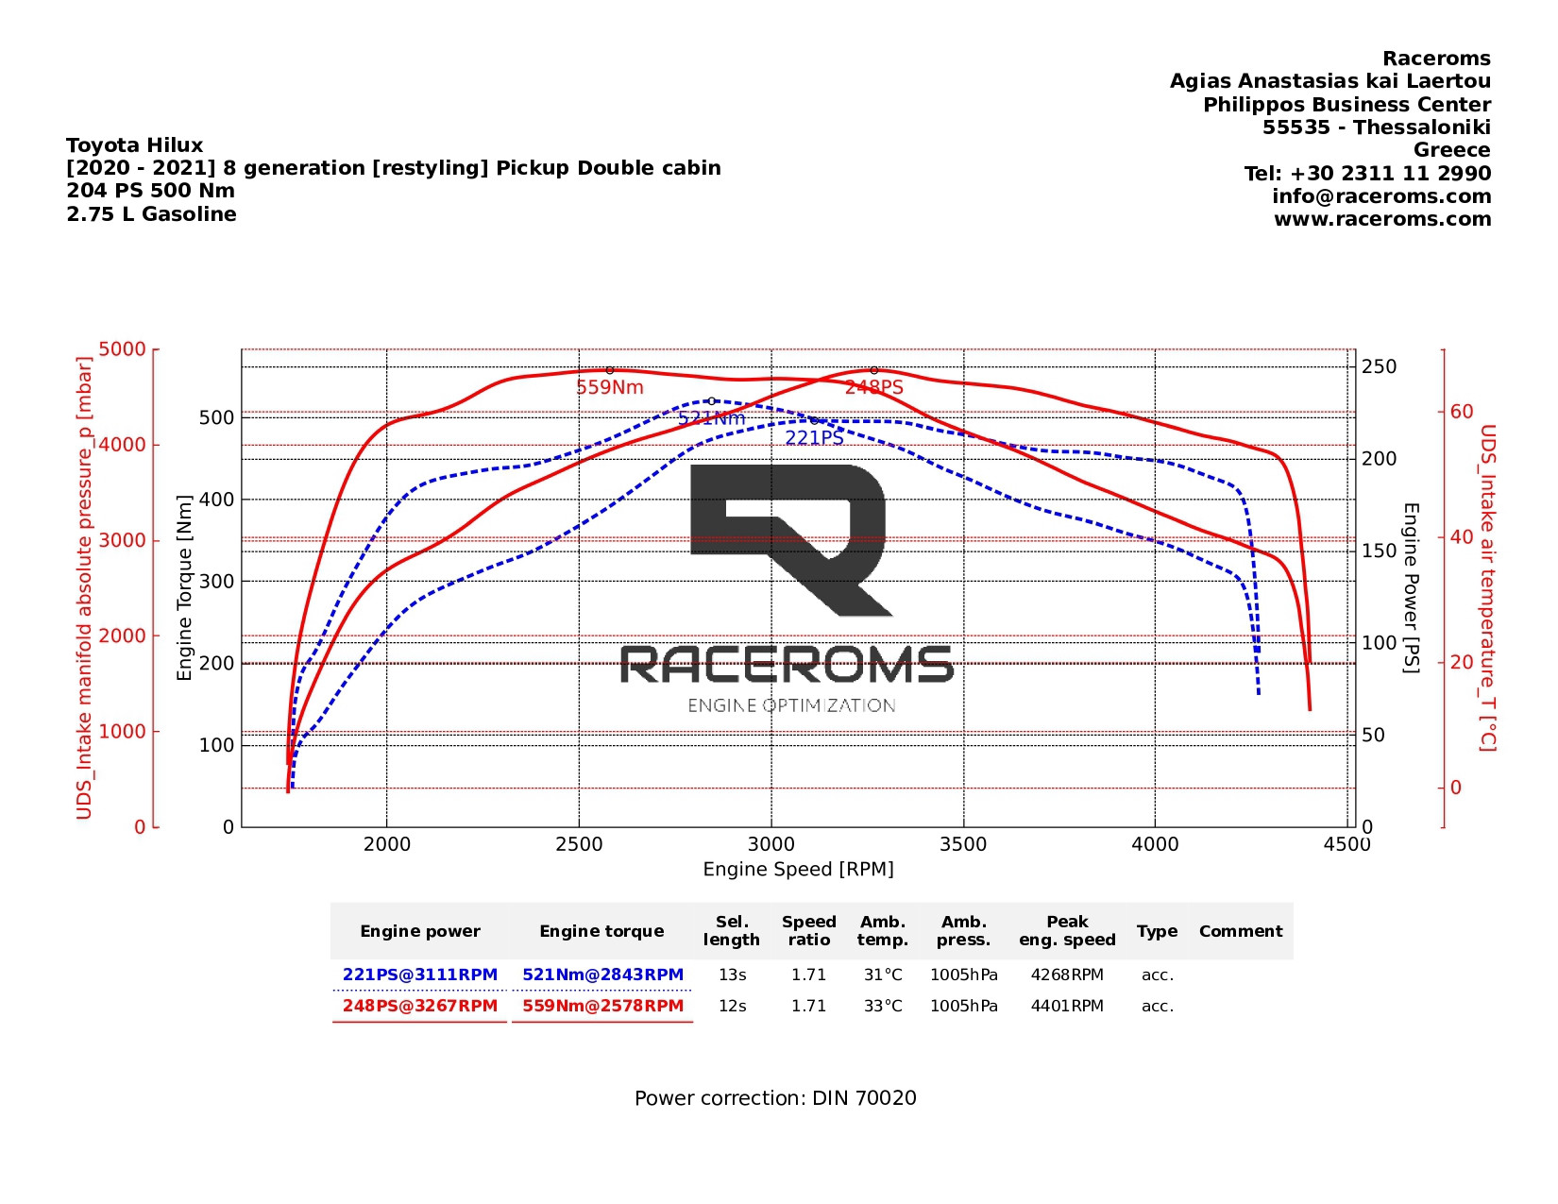Click the Engine Torque [Nm] axis label
This screenshot has height=1204, width=1558.
coord(185,587)
